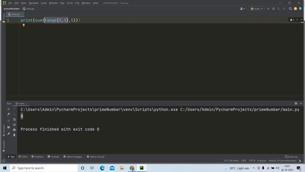This screenshot has height=172, width=305.
Task: Click main.py in the breadcrumb bar
Action: [x=29, y=9]
